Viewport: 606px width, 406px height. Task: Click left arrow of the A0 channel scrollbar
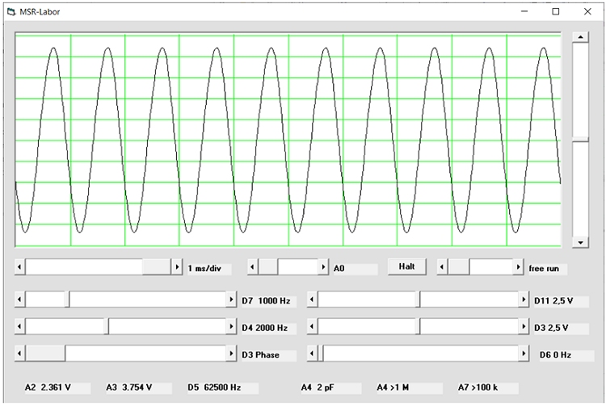pos(252,267)
